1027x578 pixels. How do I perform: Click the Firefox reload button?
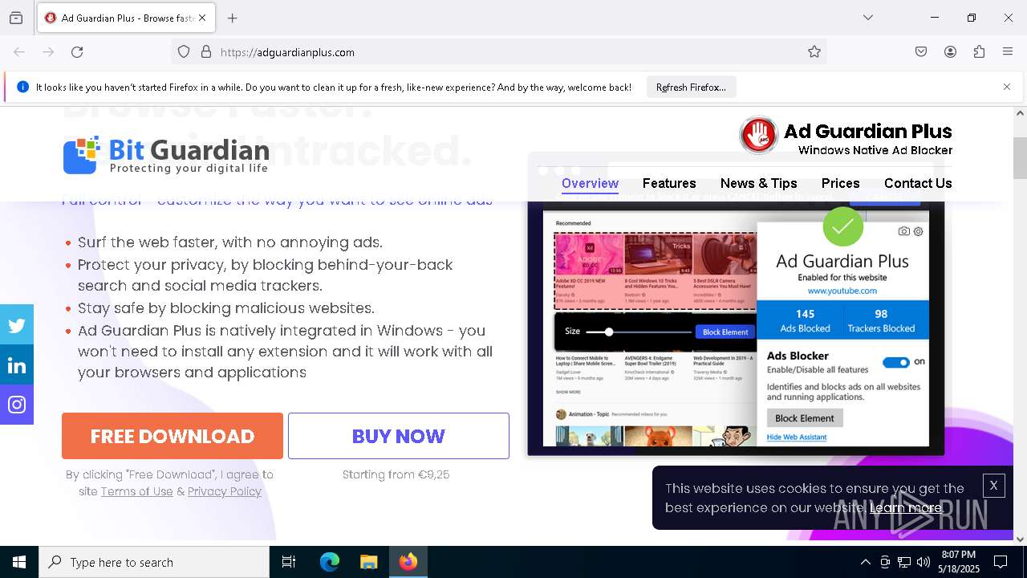77,52
